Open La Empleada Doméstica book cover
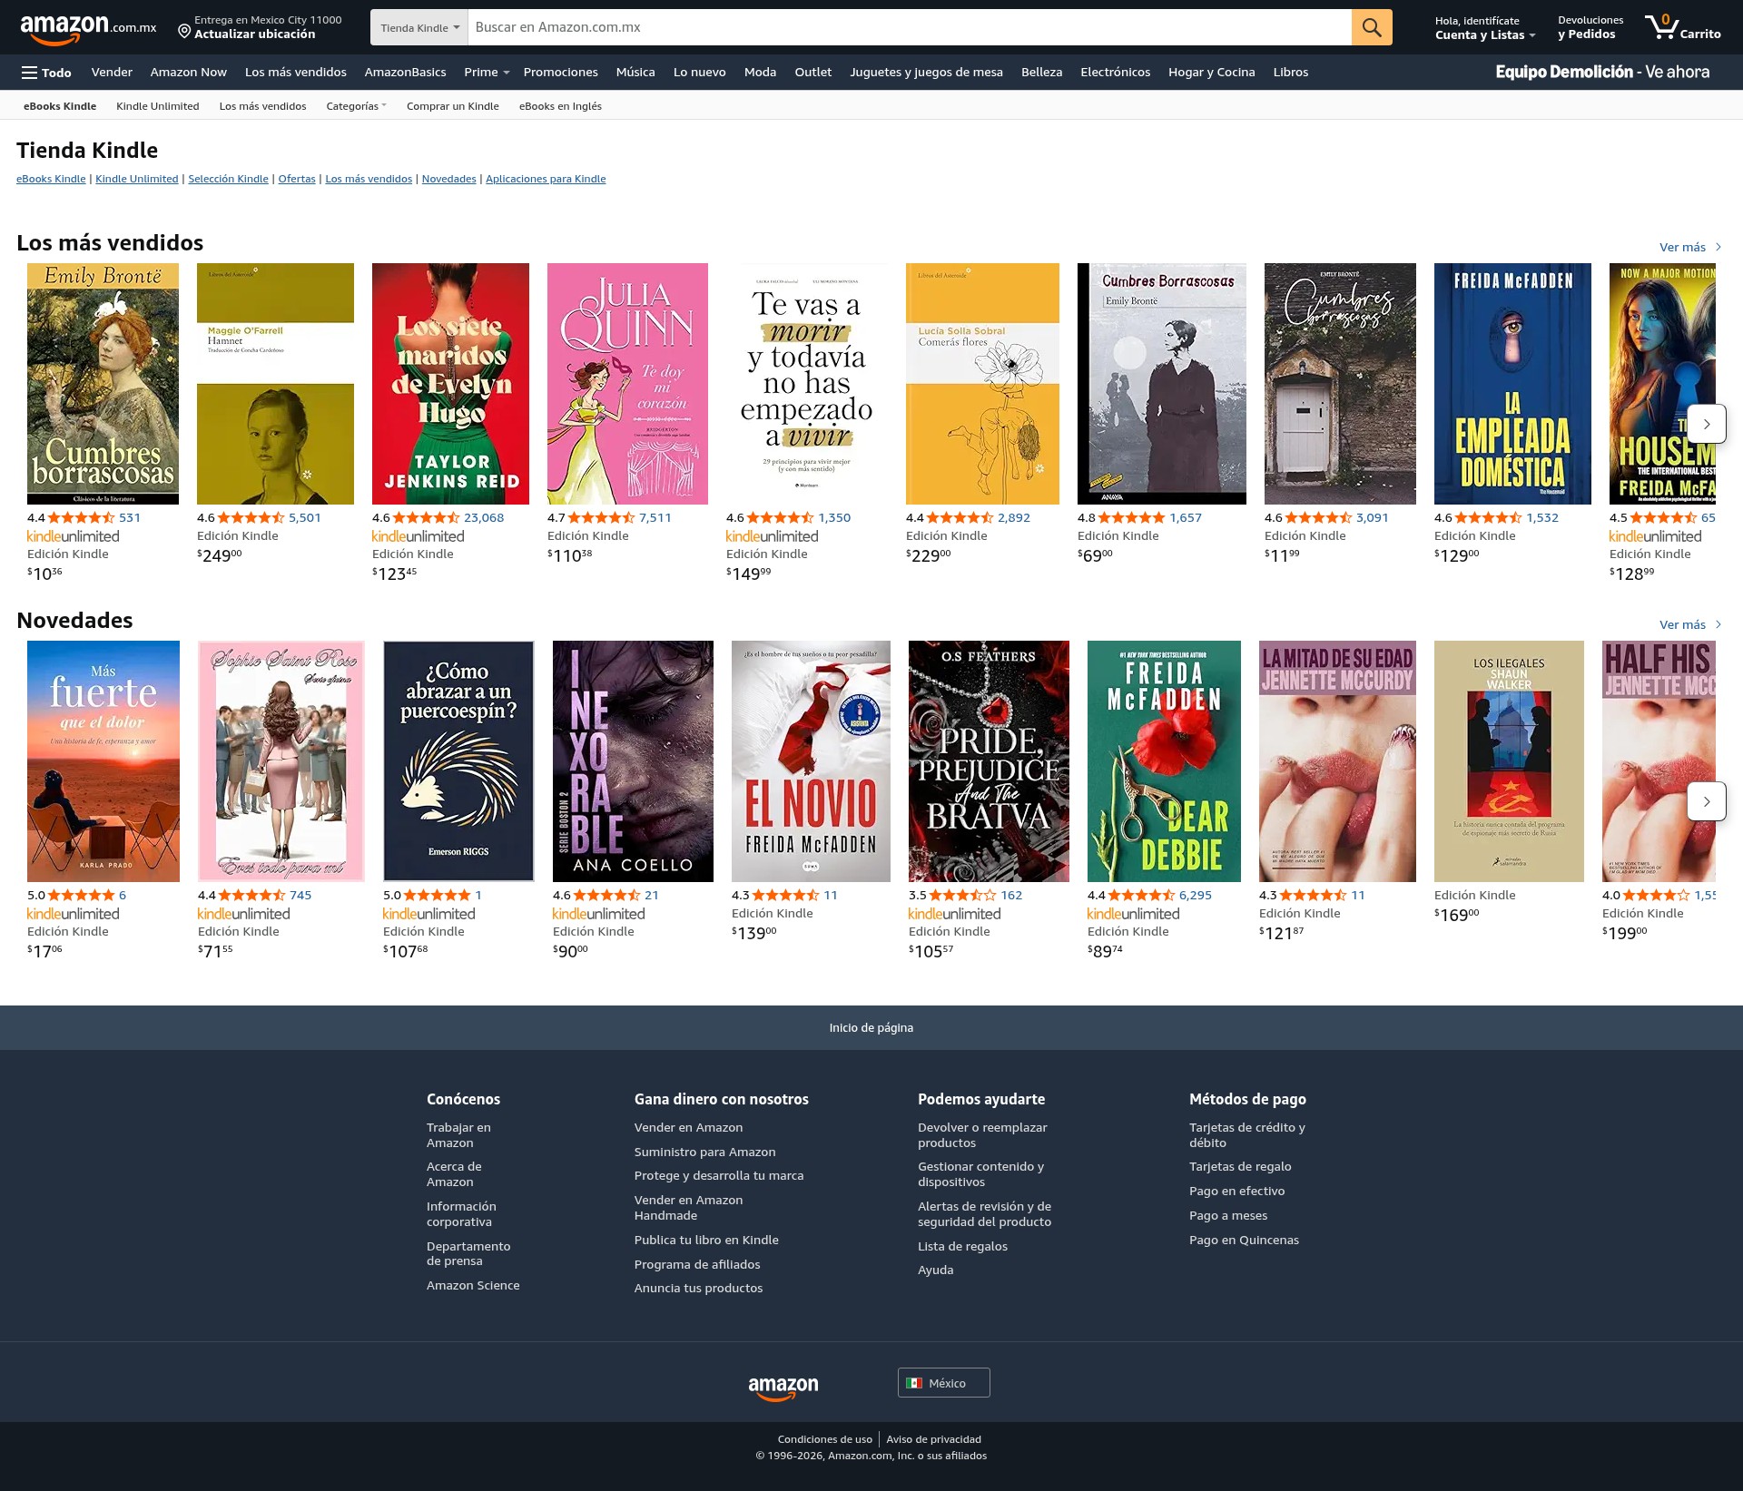This screenshot has height=1491, width=1743. pos(1512,384)
